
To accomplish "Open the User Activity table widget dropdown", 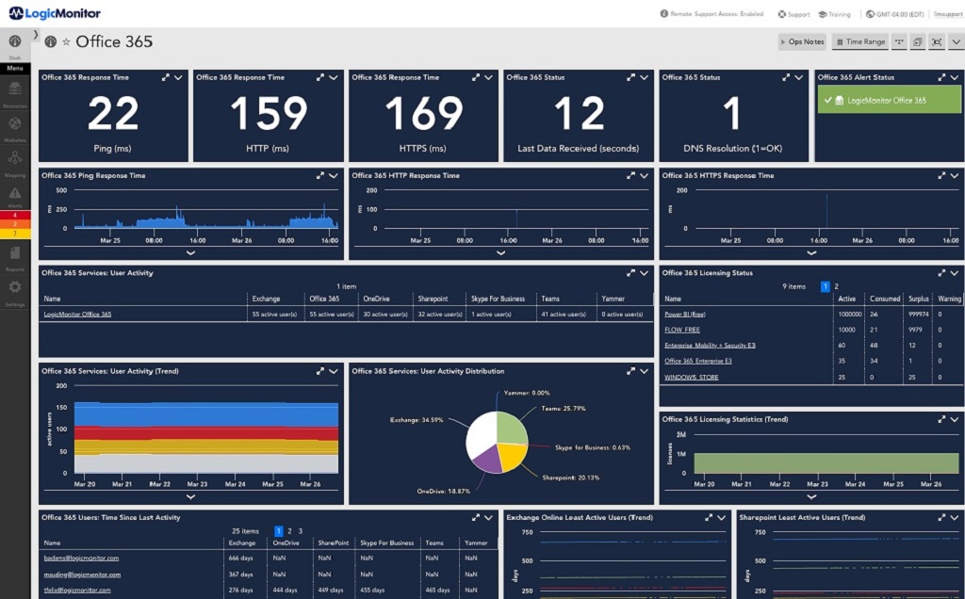I will pyautogui.click(x=644, y=273).
